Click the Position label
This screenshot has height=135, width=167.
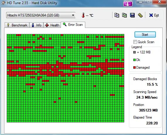point(139,105)
